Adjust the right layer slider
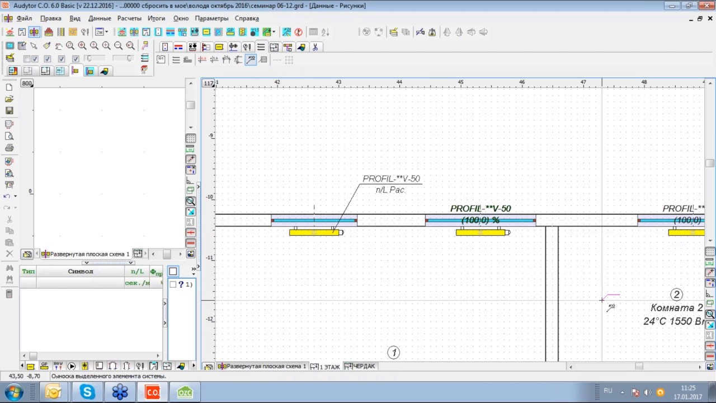This screenshot has width=716, height=403. (x=130, y=58)
